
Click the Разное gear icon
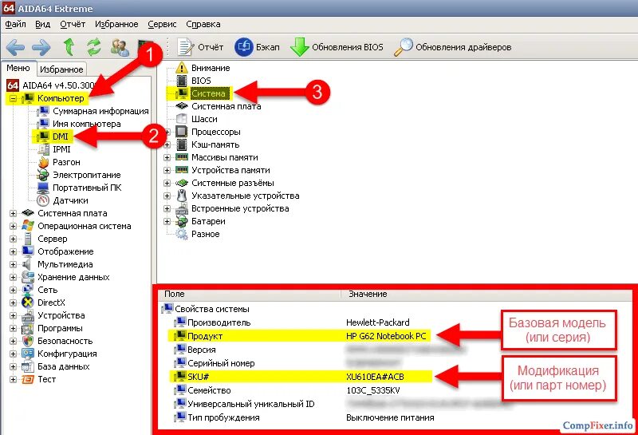point(182,234)
